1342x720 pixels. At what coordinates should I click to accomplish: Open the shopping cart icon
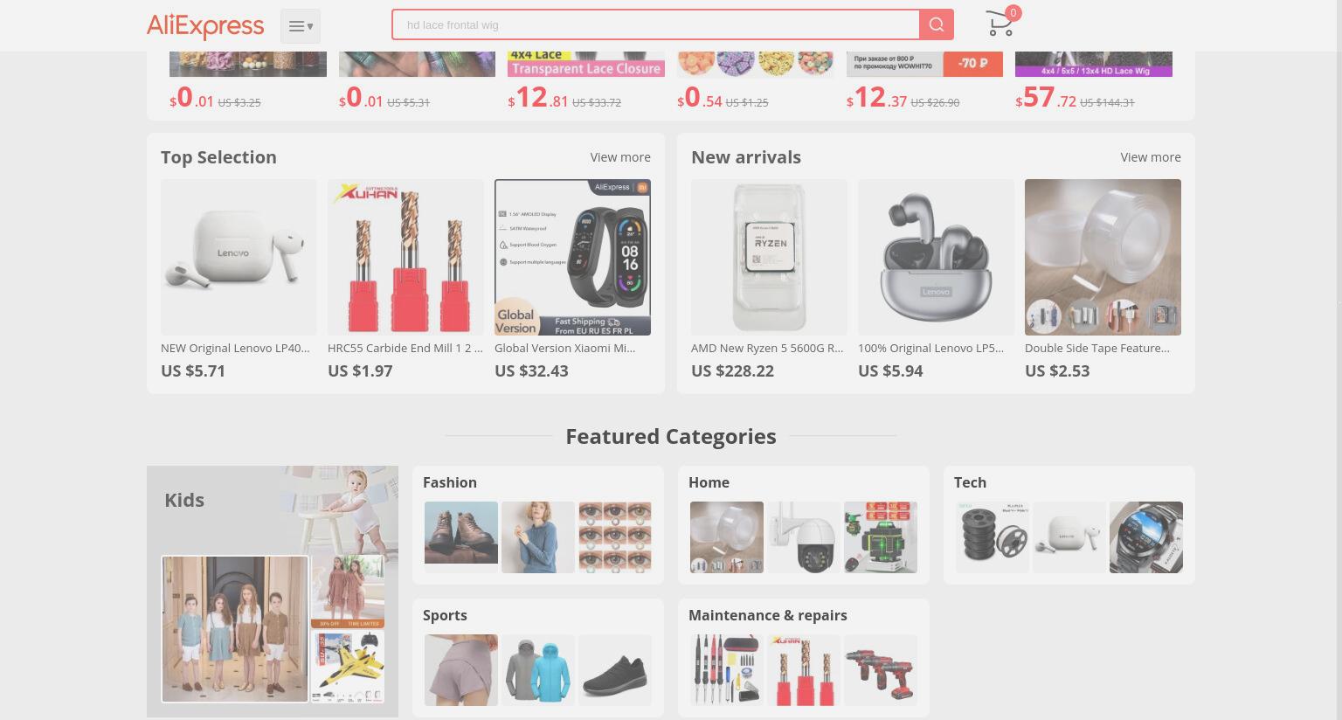[x=1000, y=24]
